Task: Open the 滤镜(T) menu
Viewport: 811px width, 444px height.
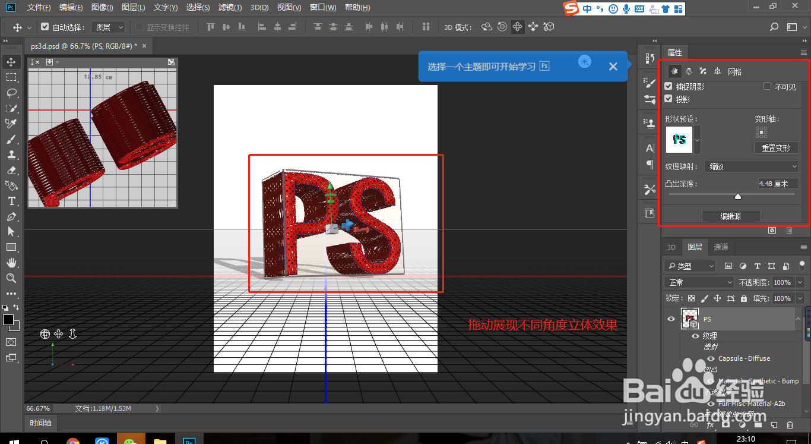Action: click(x=230, y=8)
